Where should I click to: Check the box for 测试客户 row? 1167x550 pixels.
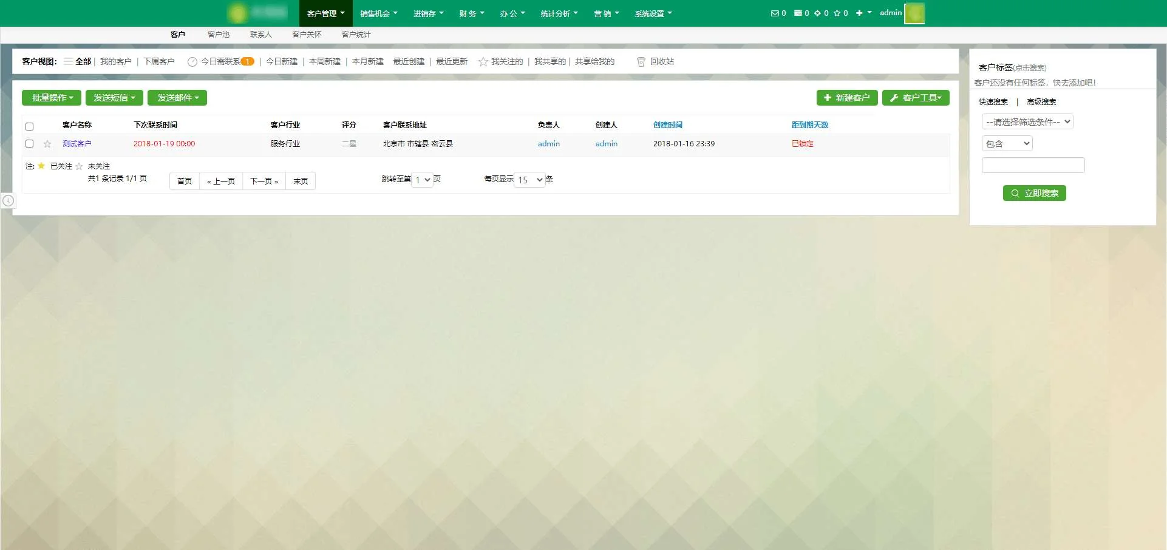(29, 144)
